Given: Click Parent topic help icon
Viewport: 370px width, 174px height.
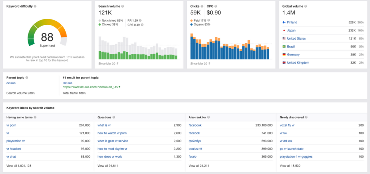Looking at the screenshot, I should tap(27, 77).
